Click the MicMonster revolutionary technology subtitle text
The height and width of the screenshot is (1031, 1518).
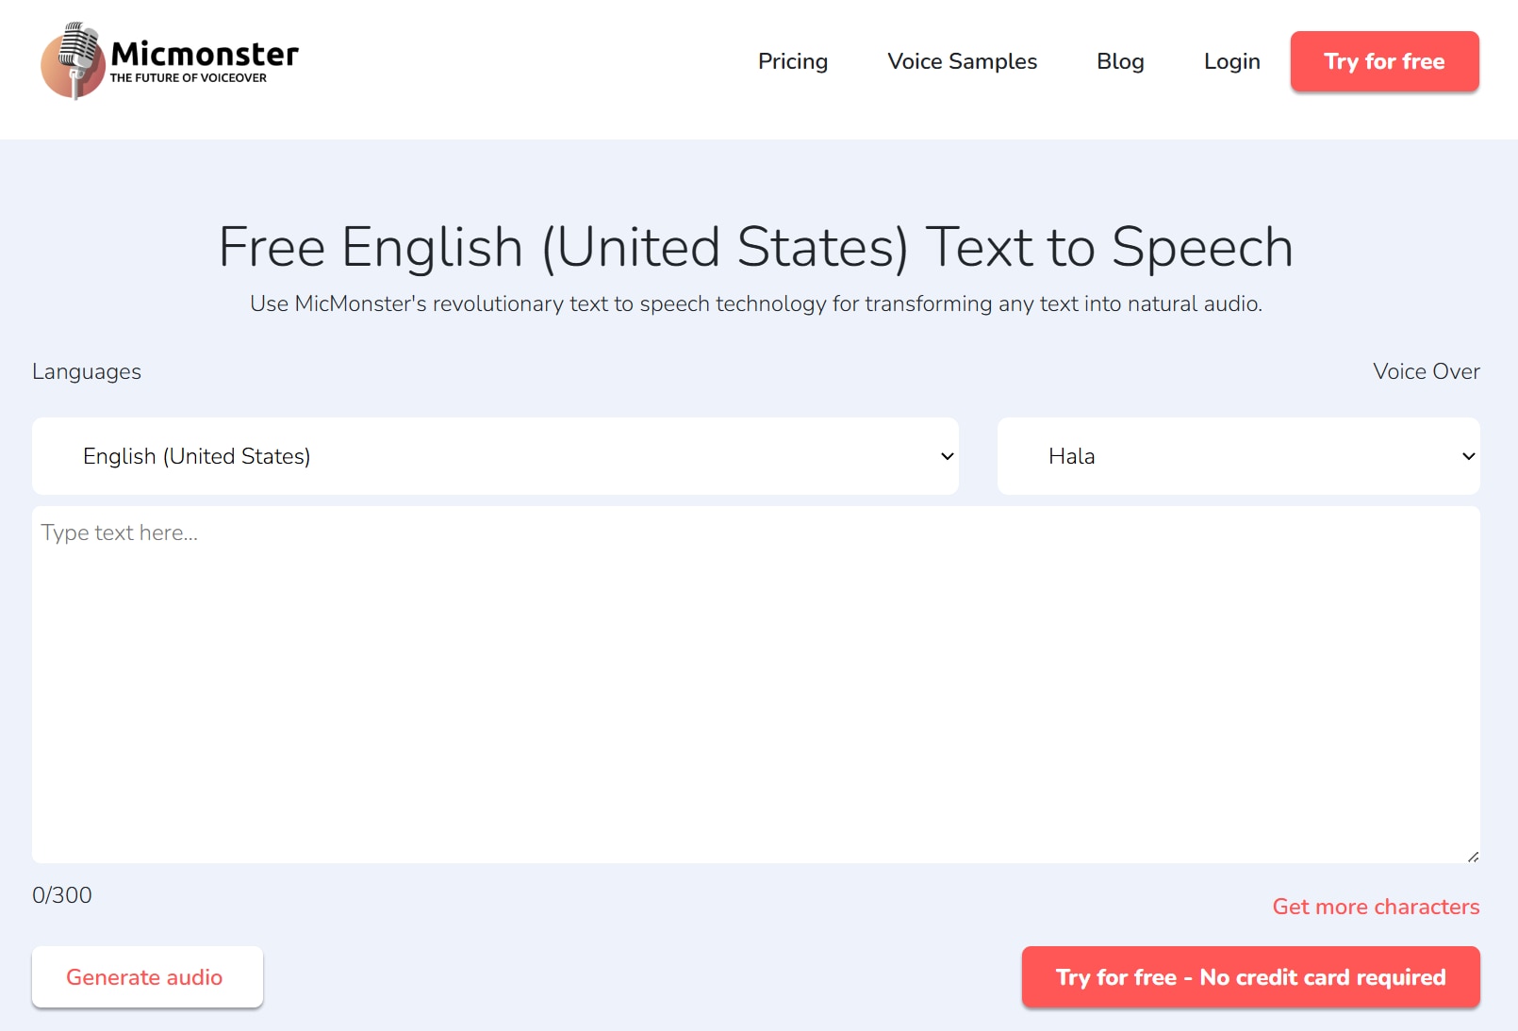tap(755, 303)
